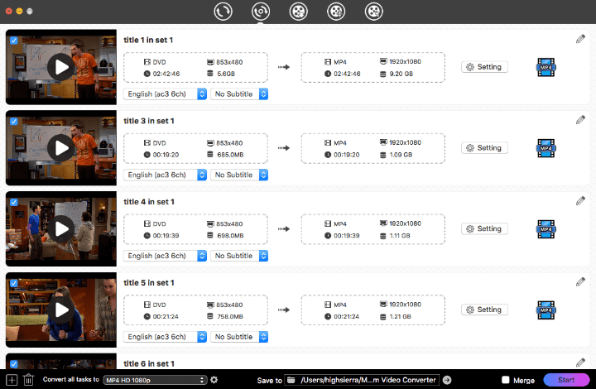Viewport: 596px width, 389px height.
Task: Select the title 5 in set 1 name
Action: [149, 282]
